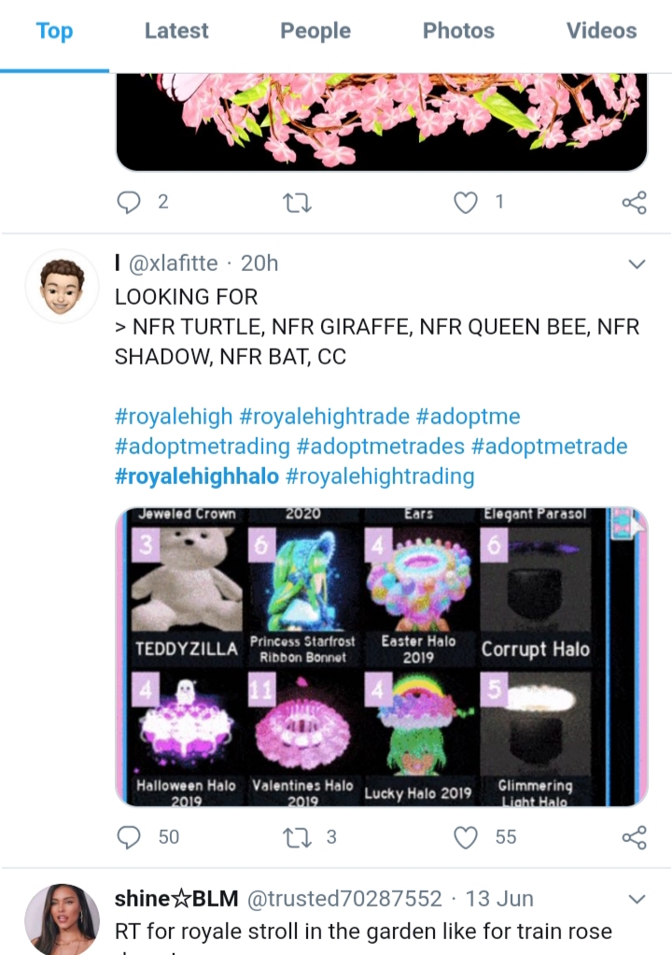672x955 pixels.
Task: Retweet the cherry blossom image tweet
Action: (x=298, y=203)
